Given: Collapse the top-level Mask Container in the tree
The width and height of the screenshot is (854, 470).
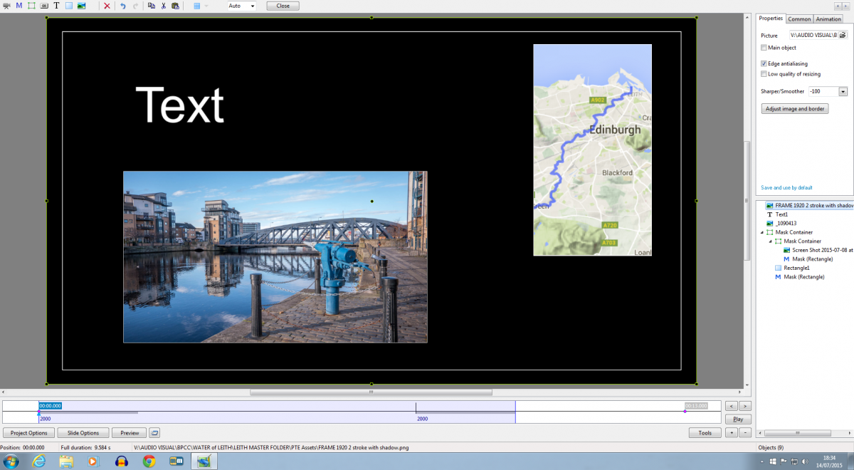Looking at the screenshot, I should coord(762,233).
